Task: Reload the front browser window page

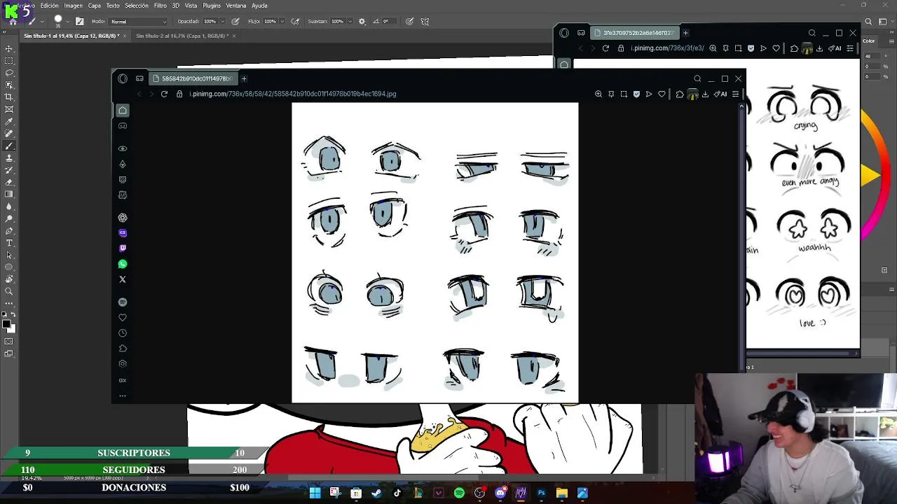Action: (x=164, y=94)
